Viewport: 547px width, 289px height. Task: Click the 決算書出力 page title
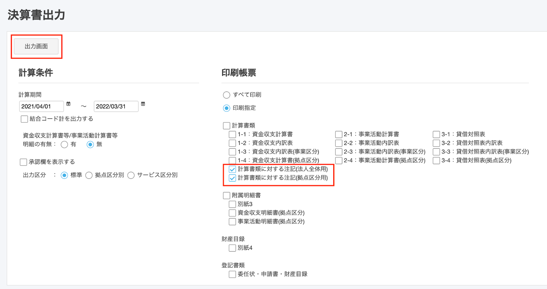[36, 15]
